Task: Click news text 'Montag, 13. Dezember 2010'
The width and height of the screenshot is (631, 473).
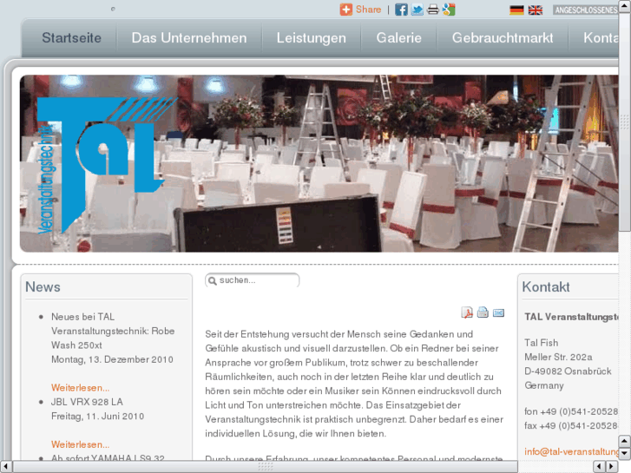Action: click(112, 359)
